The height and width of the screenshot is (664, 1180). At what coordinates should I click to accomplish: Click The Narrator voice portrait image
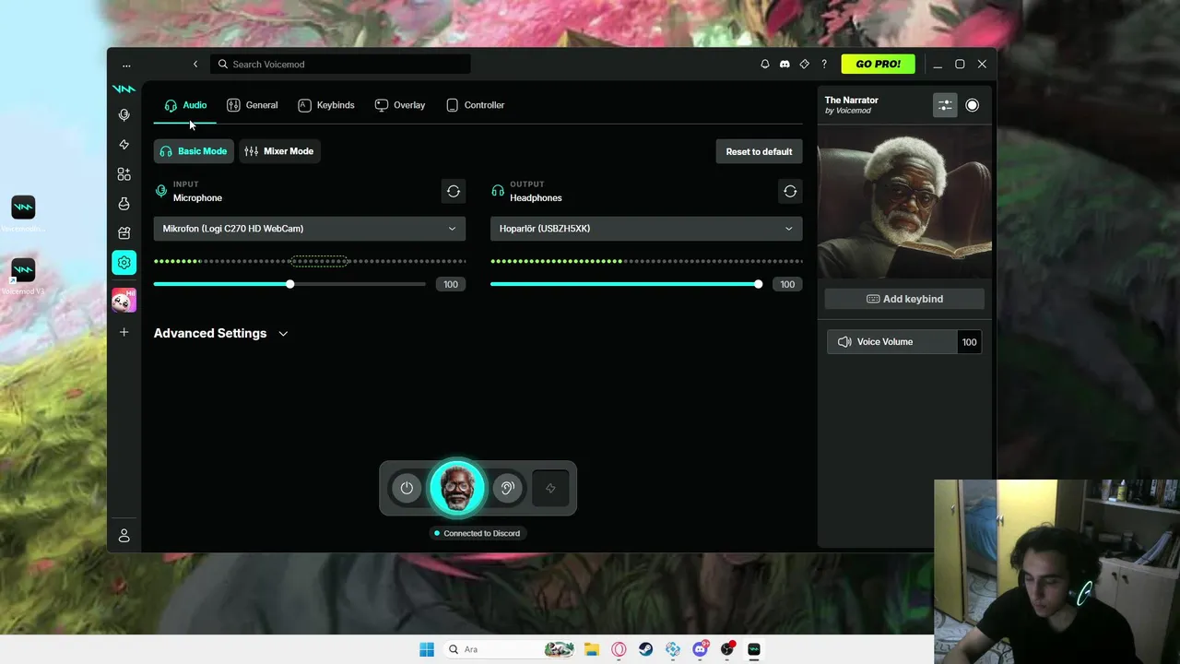pos(904,201)
